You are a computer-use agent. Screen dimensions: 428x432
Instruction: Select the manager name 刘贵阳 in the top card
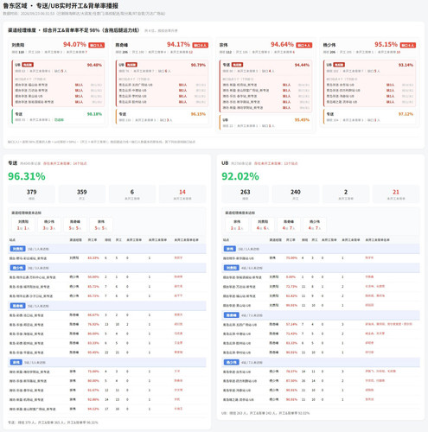[x=18, y=45]
